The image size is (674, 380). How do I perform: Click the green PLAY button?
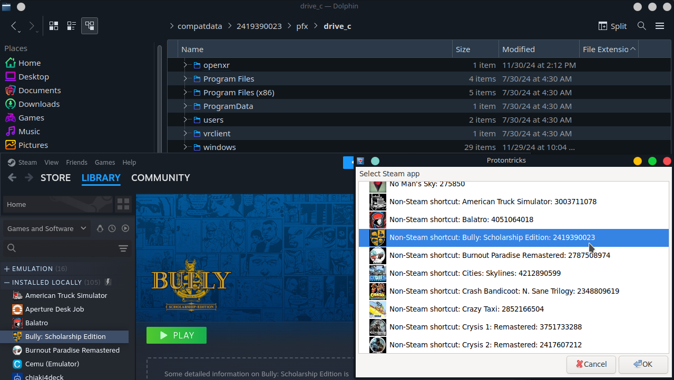pos(177,335)
